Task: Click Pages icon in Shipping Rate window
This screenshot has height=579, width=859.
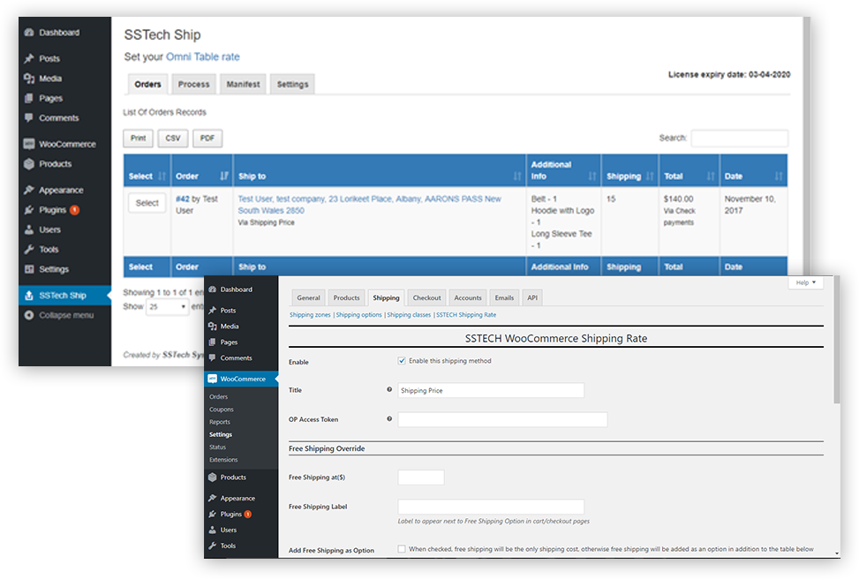Action: point(213,342)
